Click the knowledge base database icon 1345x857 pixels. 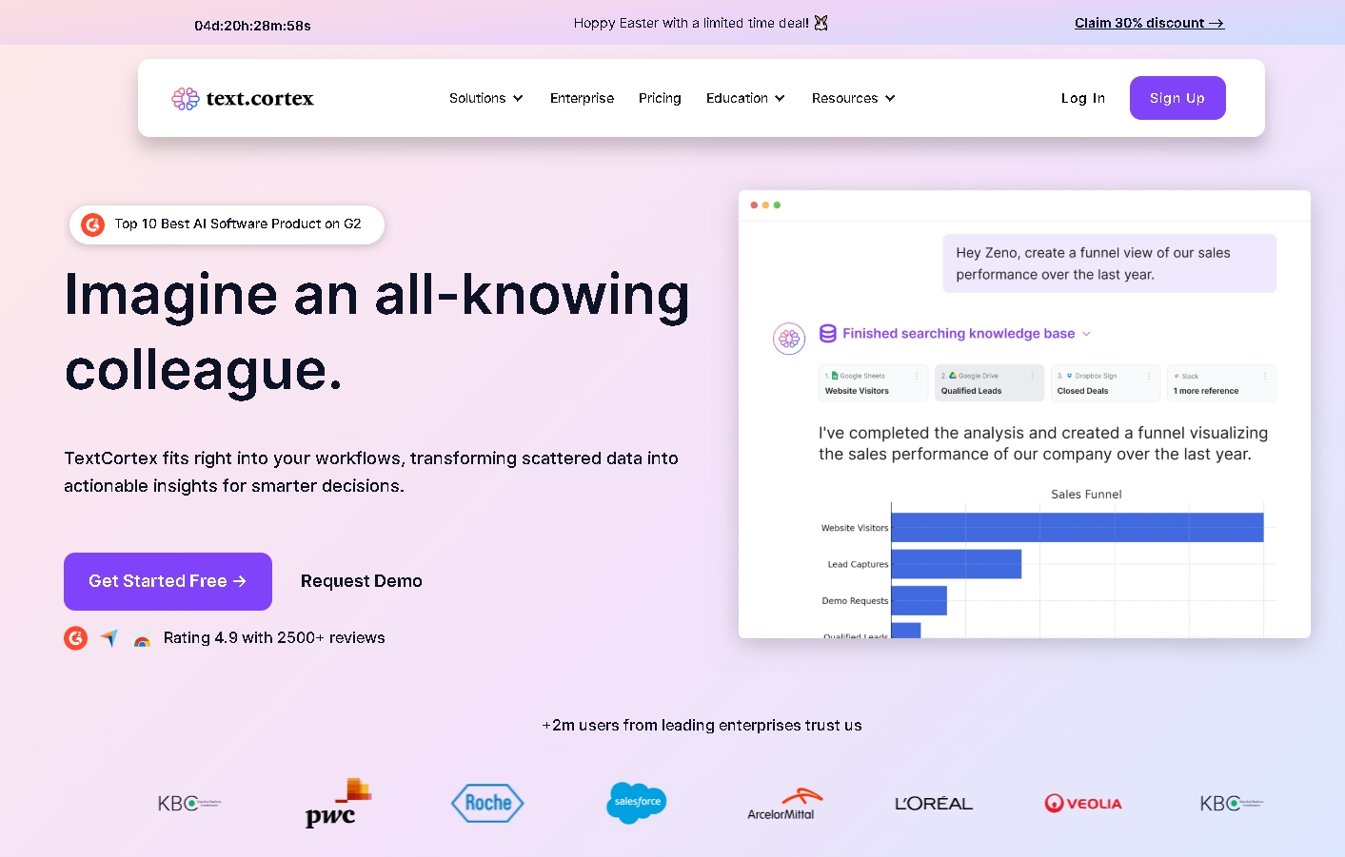click(x=828, y=334)
